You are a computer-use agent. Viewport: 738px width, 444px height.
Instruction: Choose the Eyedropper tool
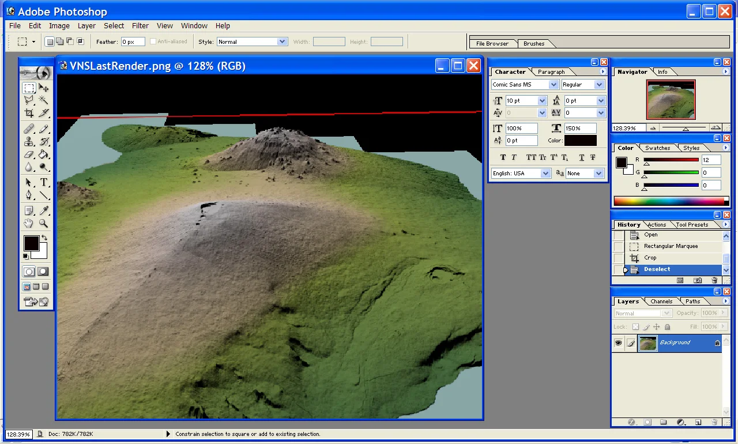[x=44, y=211]
